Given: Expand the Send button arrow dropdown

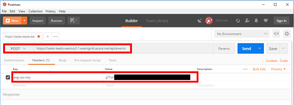Looking at the screenshot, I should 260,49.
